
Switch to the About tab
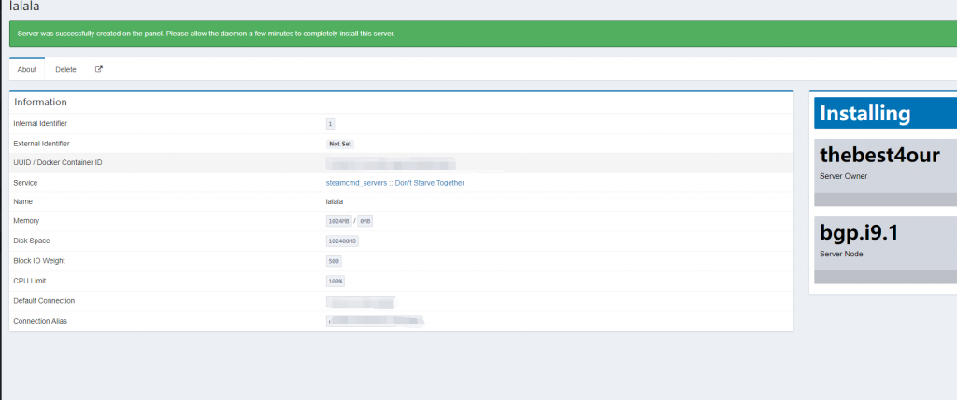tap(27, 69)
